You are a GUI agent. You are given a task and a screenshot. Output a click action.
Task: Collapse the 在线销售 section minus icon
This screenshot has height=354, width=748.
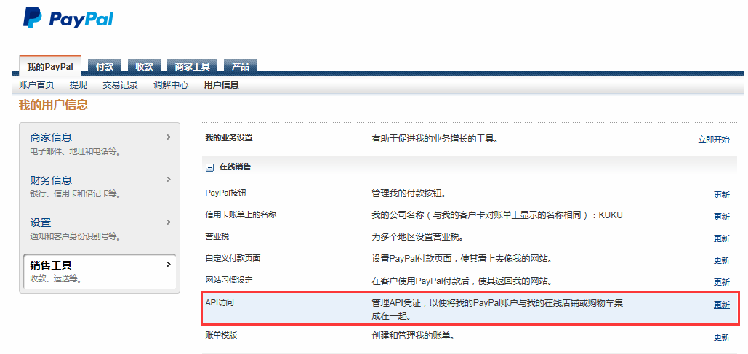click(209, 167)
